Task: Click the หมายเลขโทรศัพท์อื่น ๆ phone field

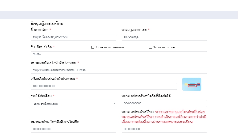Action: (x=164, y=129)
